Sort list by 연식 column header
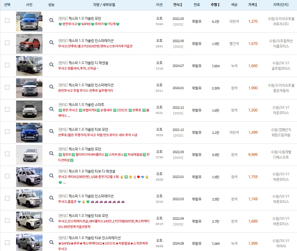 tap(178, 5)
